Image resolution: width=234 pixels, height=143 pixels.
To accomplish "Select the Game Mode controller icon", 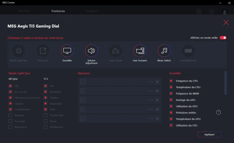I will 116,51.
